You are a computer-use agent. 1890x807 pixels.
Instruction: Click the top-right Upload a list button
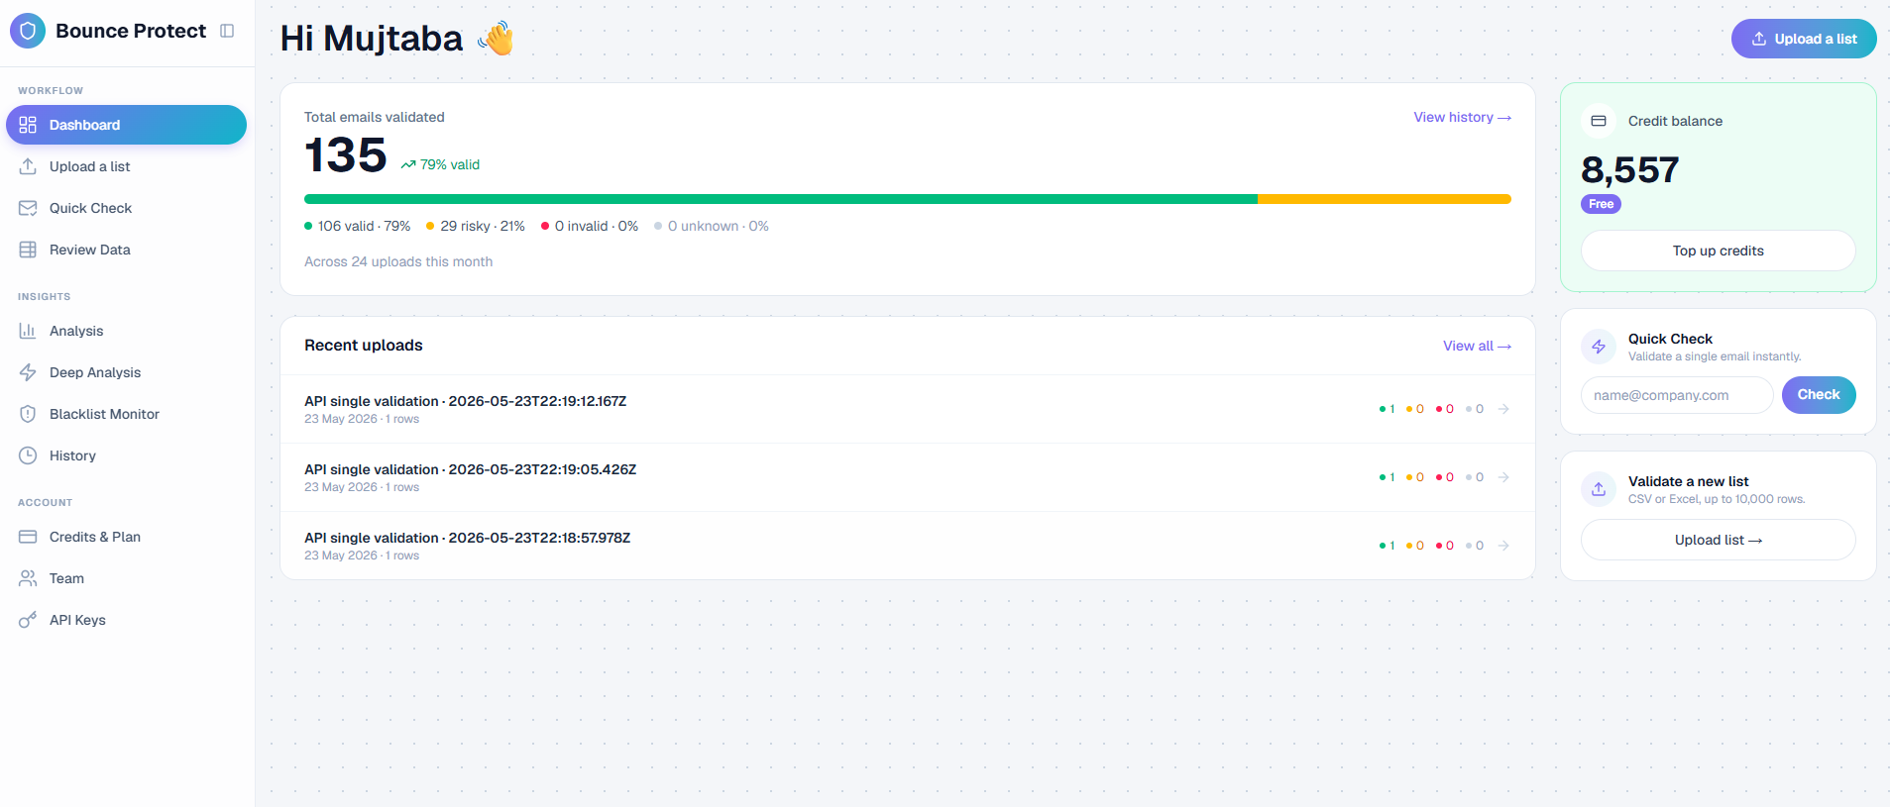click(x=1804, y=39)
